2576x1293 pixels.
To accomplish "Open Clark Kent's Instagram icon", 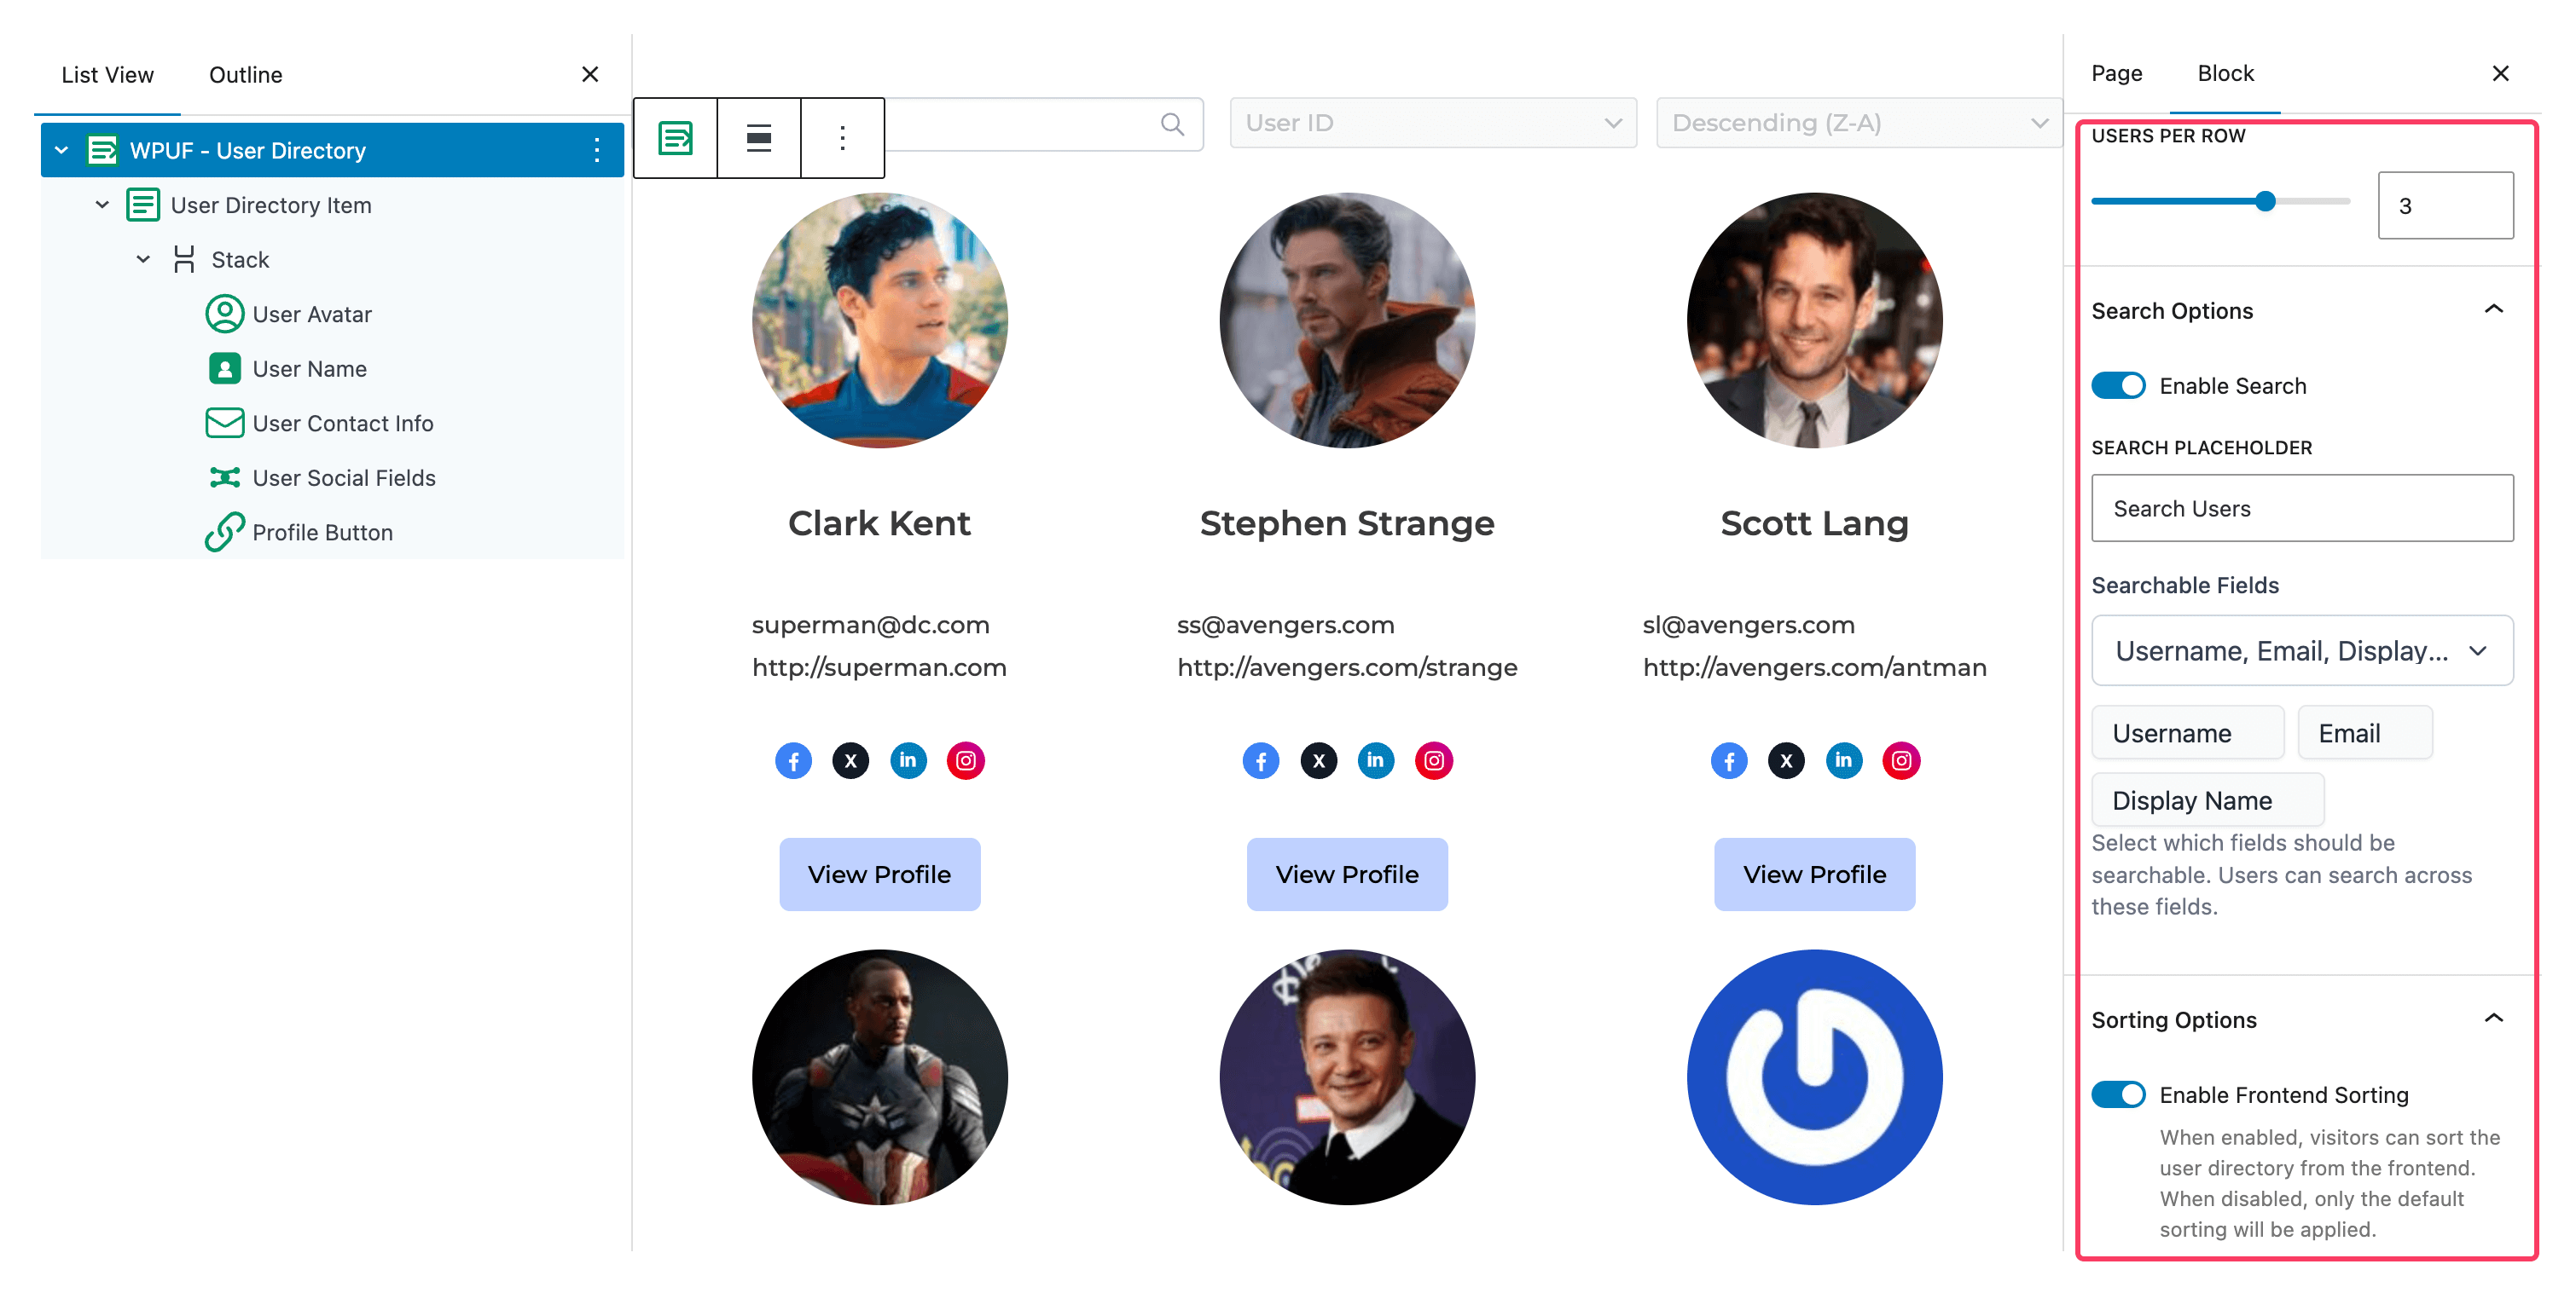I will [966, 761].
